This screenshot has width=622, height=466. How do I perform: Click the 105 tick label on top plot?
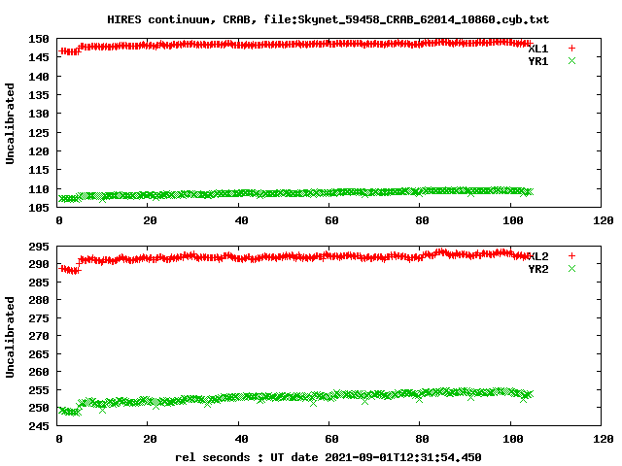[x=39, y=208]
